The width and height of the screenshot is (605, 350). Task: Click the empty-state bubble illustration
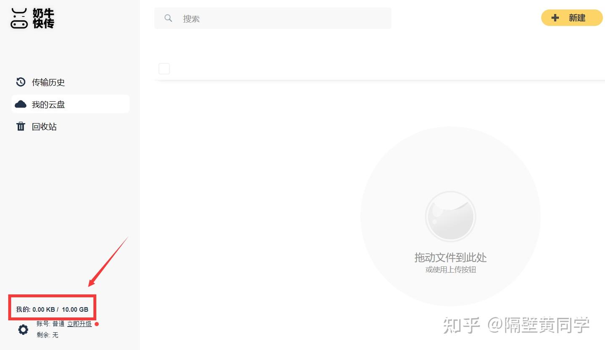[450, 216]
